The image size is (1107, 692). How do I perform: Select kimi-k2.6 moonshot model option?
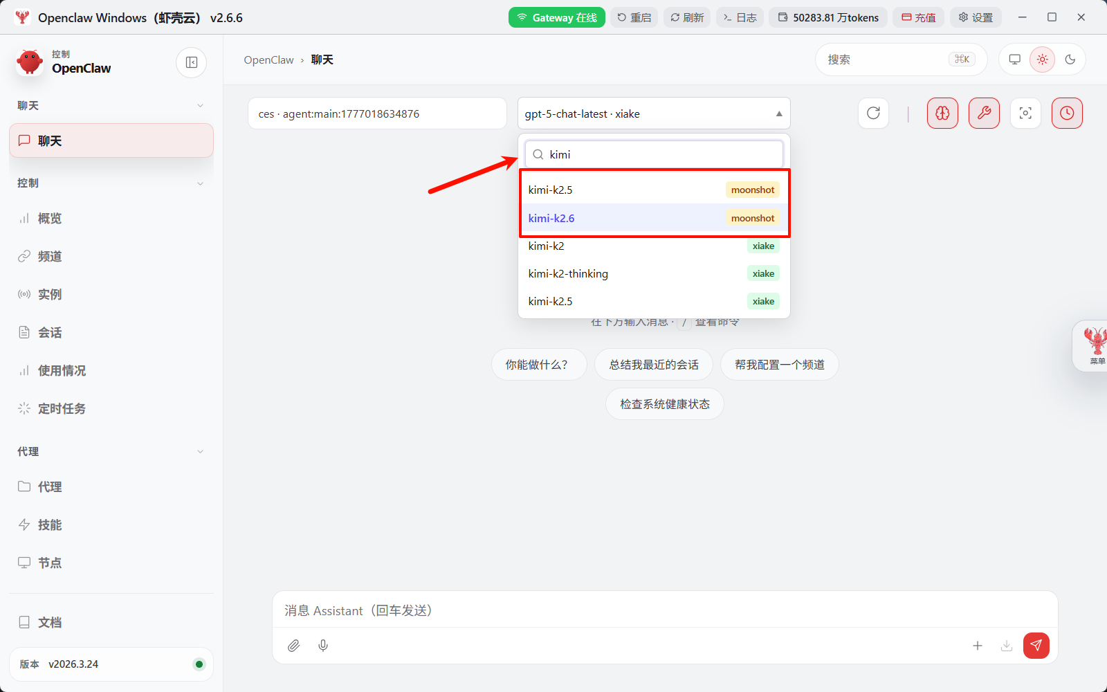(x=654, y=218)
